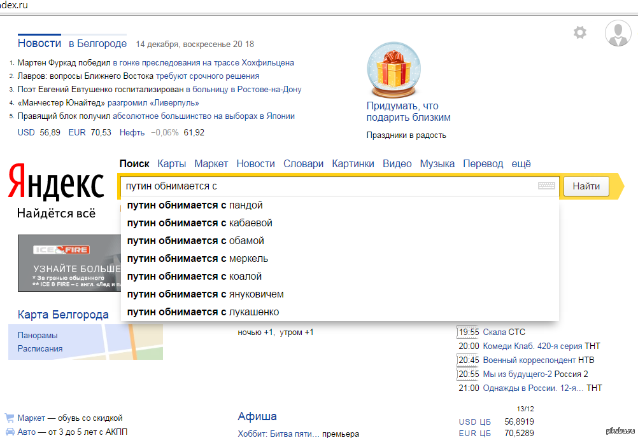638x438 pixels.
Task: Click the Market shopping cart icon
Action: click(10, 418)
